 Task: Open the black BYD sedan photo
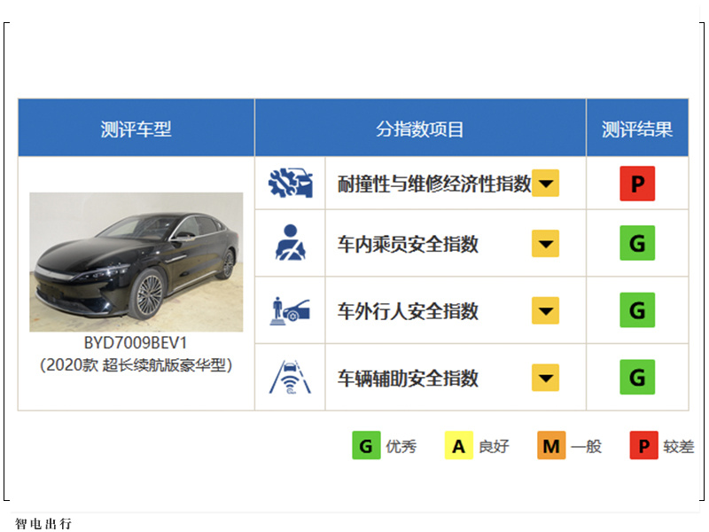(136, 262)
